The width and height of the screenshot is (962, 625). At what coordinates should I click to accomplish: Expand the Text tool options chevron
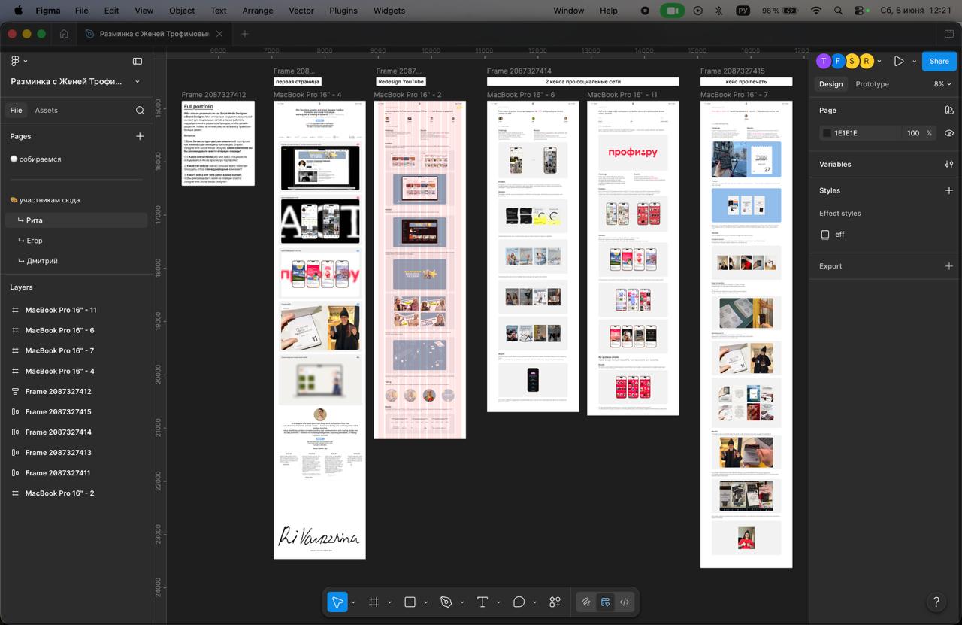(x=498, y=602)
